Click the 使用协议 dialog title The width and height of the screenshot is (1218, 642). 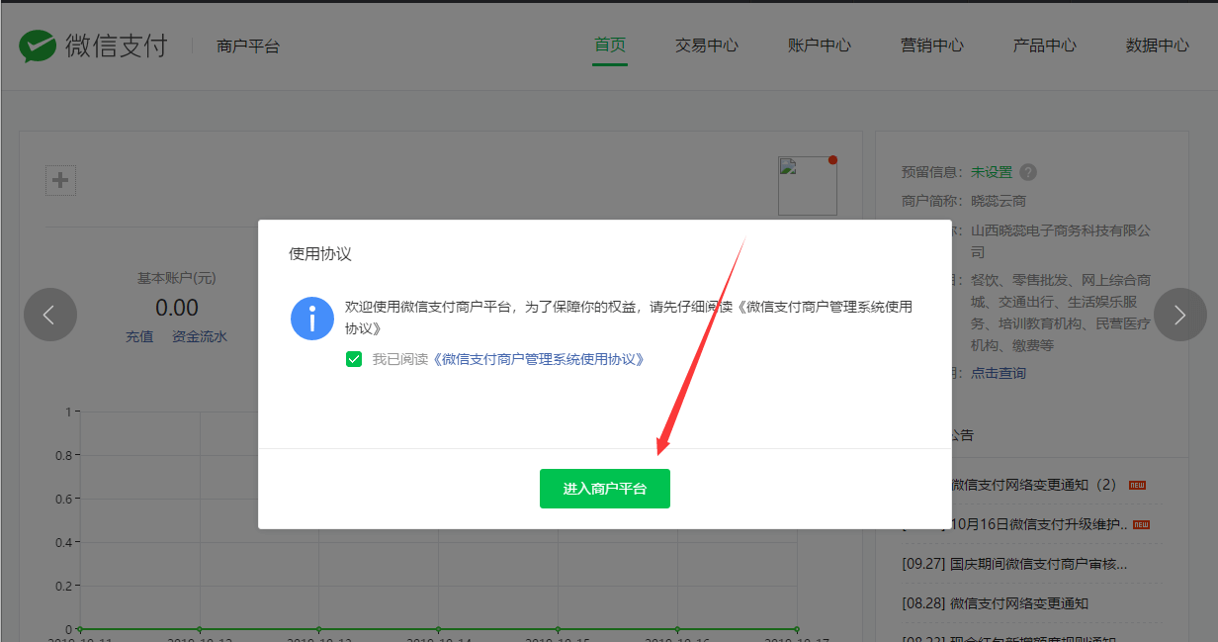[320, 254]
